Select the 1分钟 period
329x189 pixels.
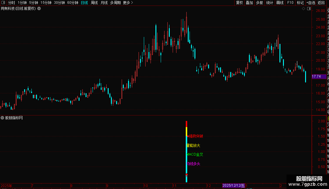point(22,3)
